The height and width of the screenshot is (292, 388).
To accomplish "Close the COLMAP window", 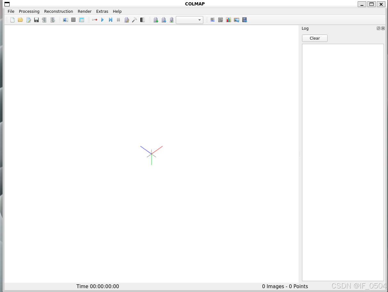I will pos(381,4).
